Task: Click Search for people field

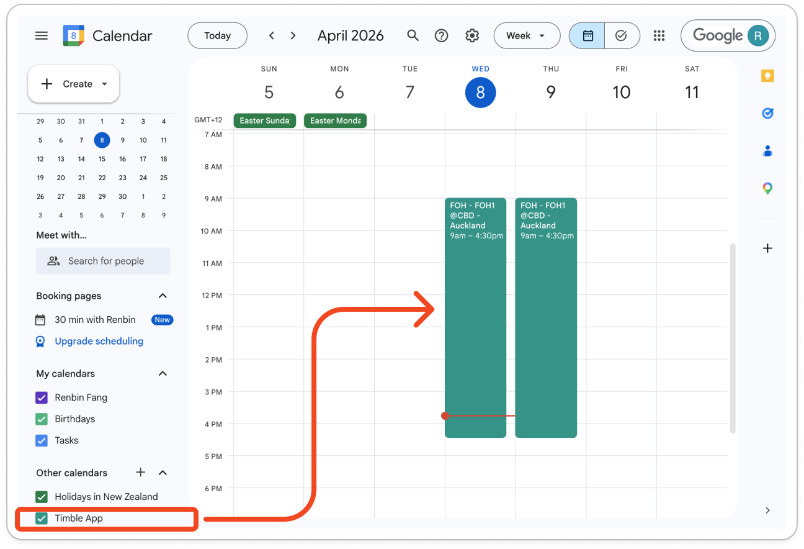Action: (103, 261)
